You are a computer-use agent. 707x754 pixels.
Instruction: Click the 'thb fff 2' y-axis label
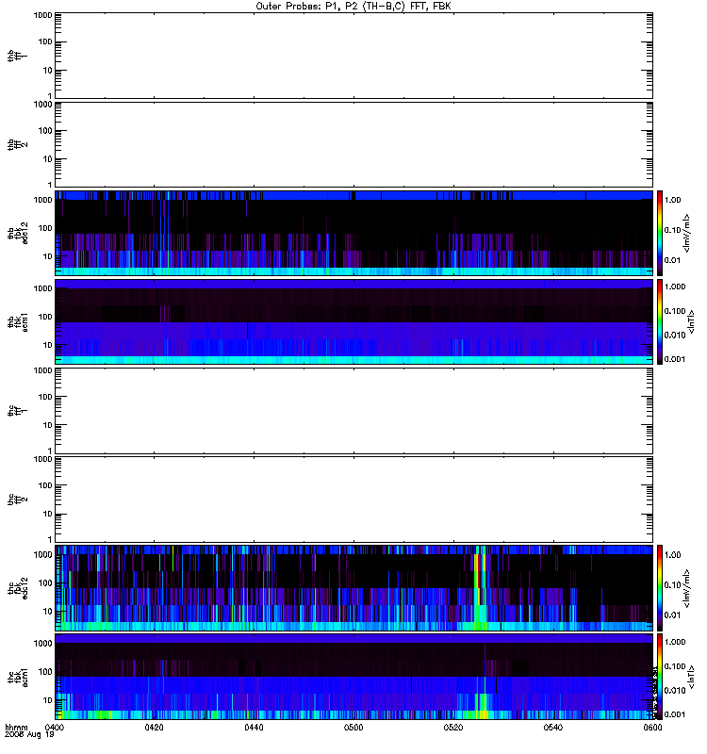(x=17, y=144)
